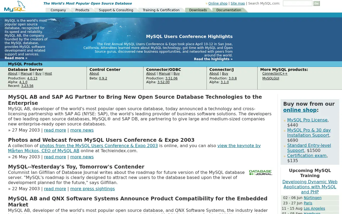Viewport: 342px width, 214px height.
Task: Open MySQL Pro & 30 day Installation Support
Action: coord(309,133)
